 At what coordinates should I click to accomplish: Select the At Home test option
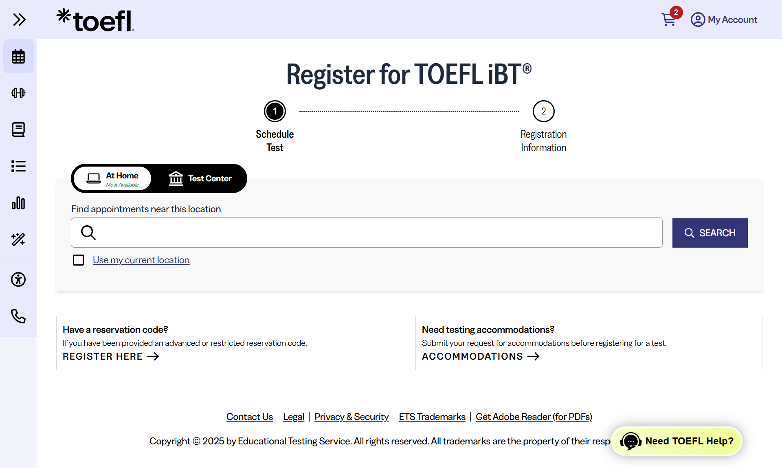[113, 178]
